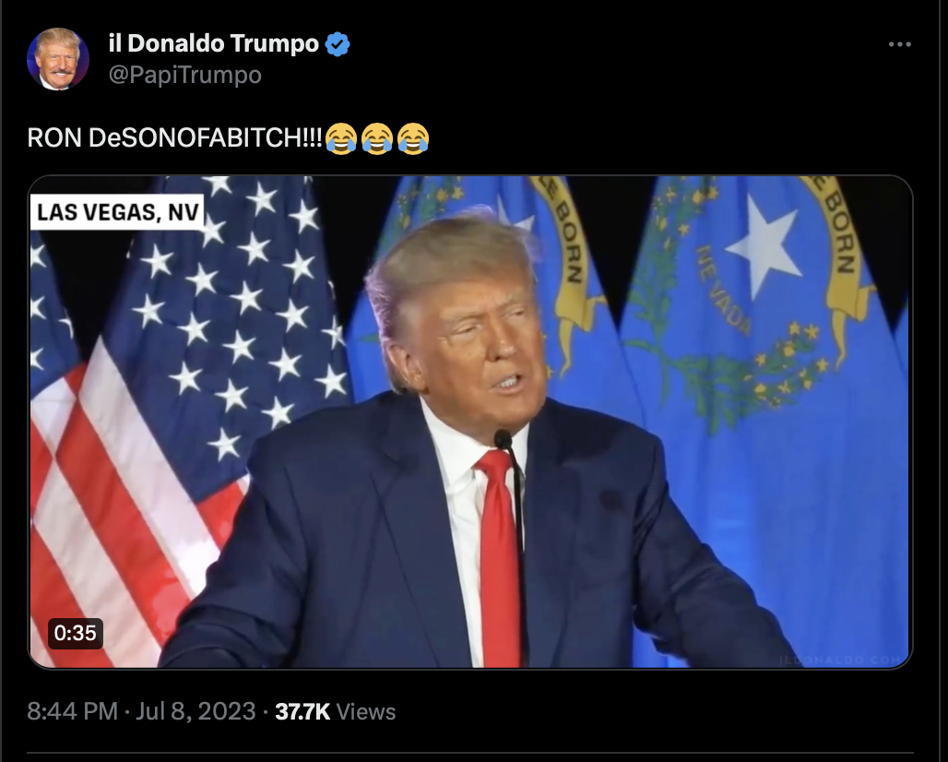
Task: Open the three-dot more options menu
Action: pos(900,44)
